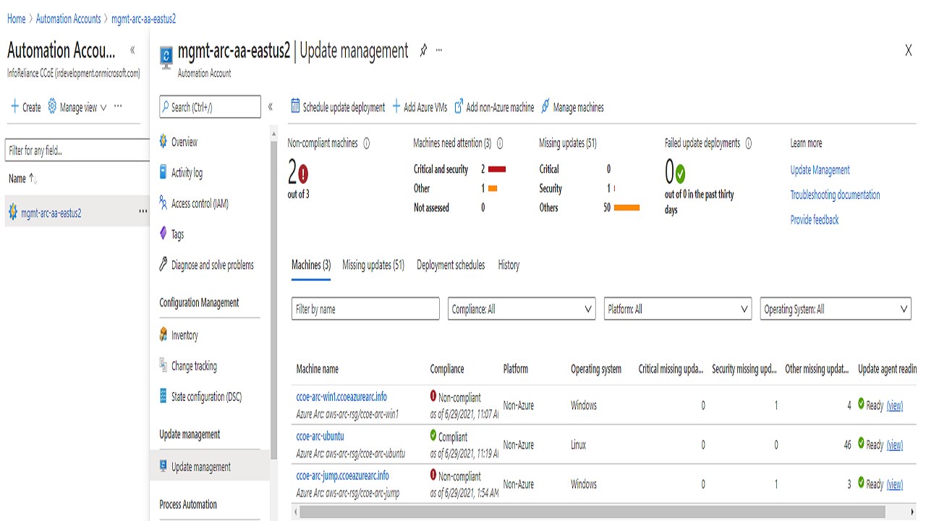Open the Platform: All dropdown
The width and height of the screenshot is (926, 521).
678,309
